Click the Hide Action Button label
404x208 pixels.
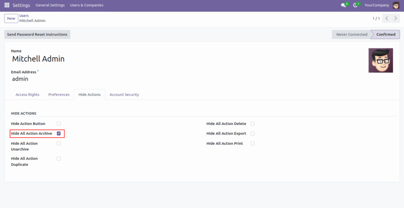coord(28,124)
